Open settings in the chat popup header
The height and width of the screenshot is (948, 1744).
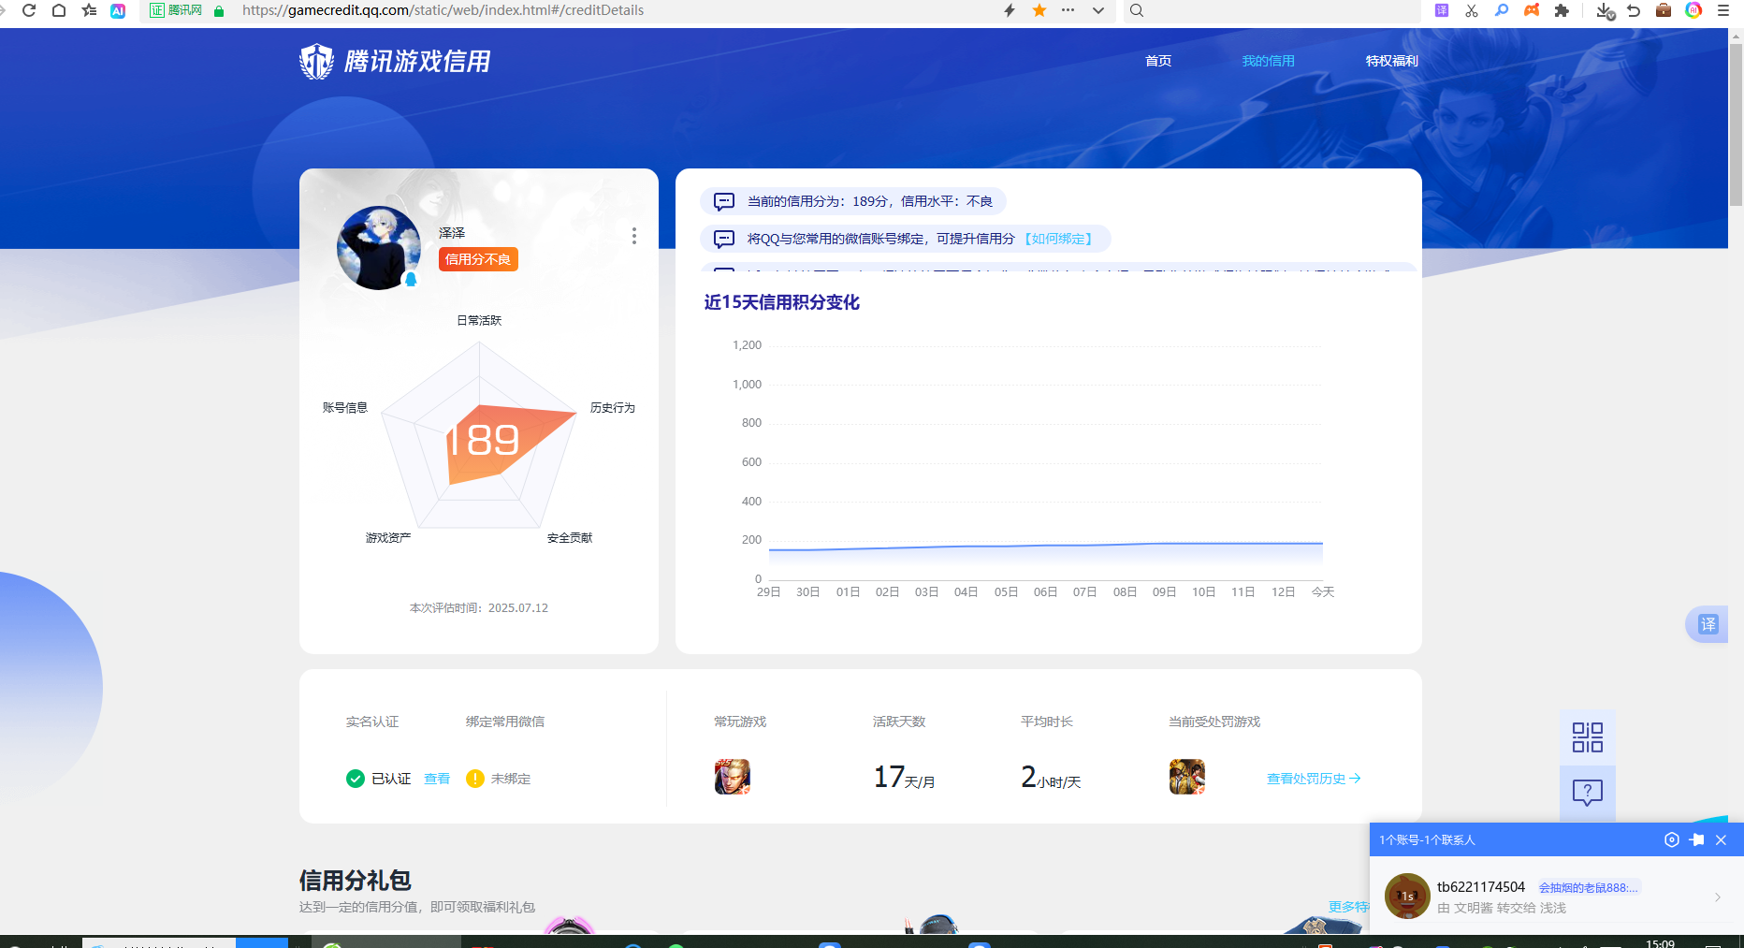coord(1672,839)
